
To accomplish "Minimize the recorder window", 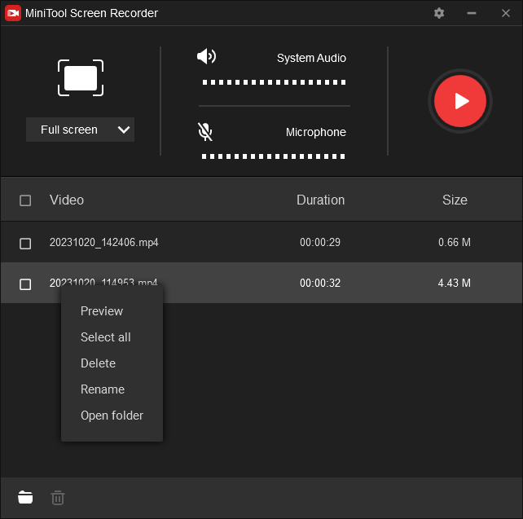I will 472,13.
